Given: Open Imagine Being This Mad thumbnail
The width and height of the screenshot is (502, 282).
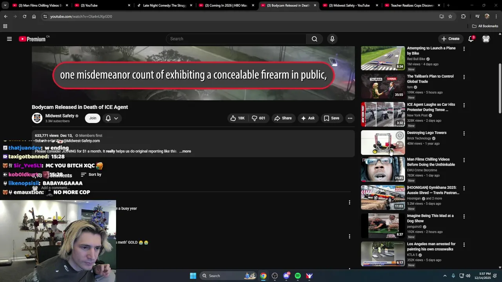Looking at the screenshot, I should pos(383,226).
